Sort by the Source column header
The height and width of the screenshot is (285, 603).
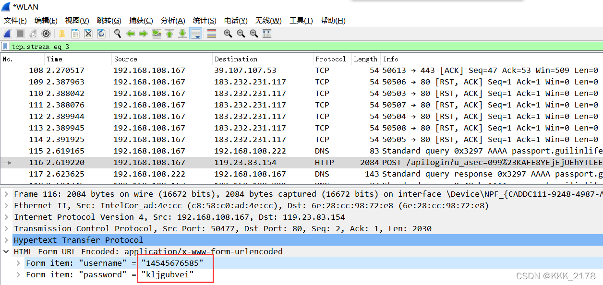click(162, 59)
